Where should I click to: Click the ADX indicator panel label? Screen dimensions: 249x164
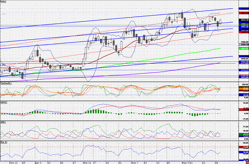pyautogui.click(x=3, y=122)
